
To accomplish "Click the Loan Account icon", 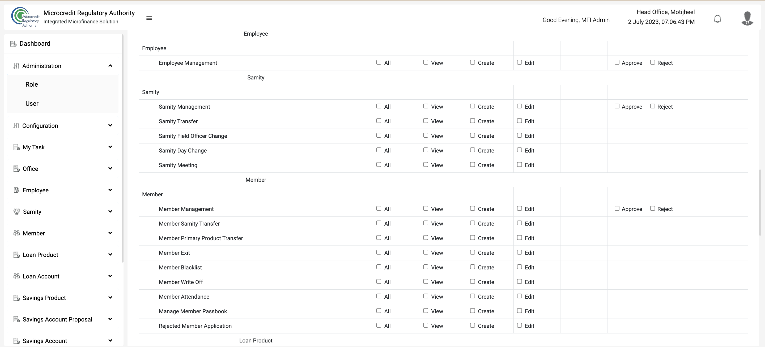I will tap(17, 276).
